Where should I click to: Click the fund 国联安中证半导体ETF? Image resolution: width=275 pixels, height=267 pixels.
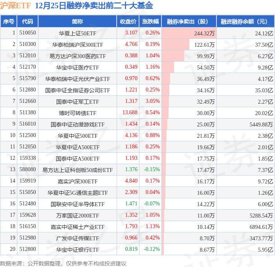77,204
